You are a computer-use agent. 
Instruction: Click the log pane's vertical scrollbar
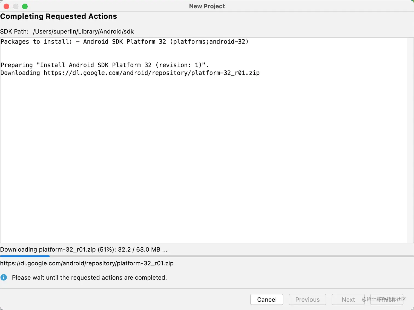tap(410, 140)
